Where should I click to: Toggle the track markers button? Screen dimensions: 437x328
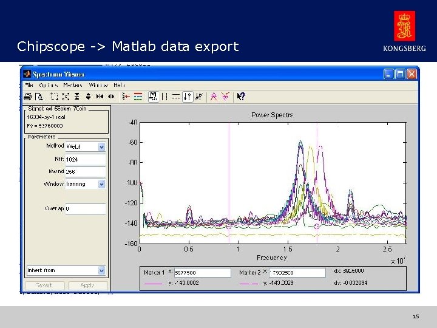pyautogui.click(x=188, y=97)
